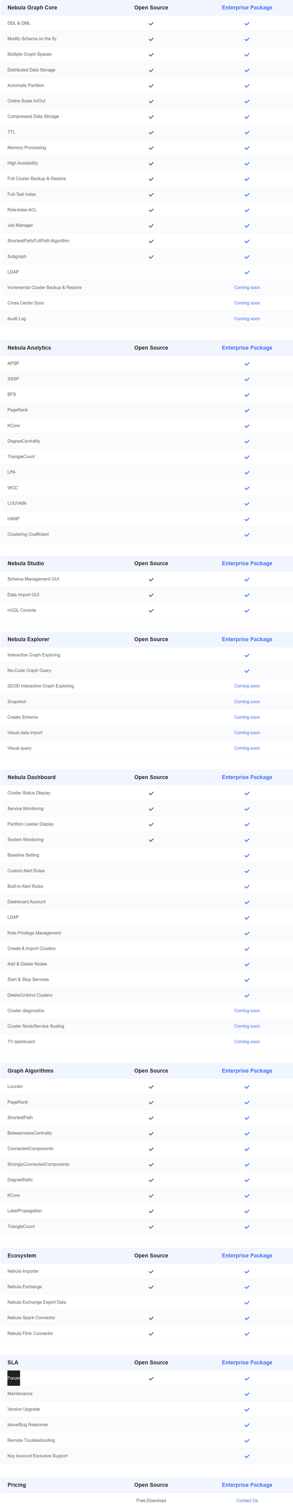Click Open Source checkmark for nGQL Console
Screen dimensions: 293x1508
[x=151, y=611]
